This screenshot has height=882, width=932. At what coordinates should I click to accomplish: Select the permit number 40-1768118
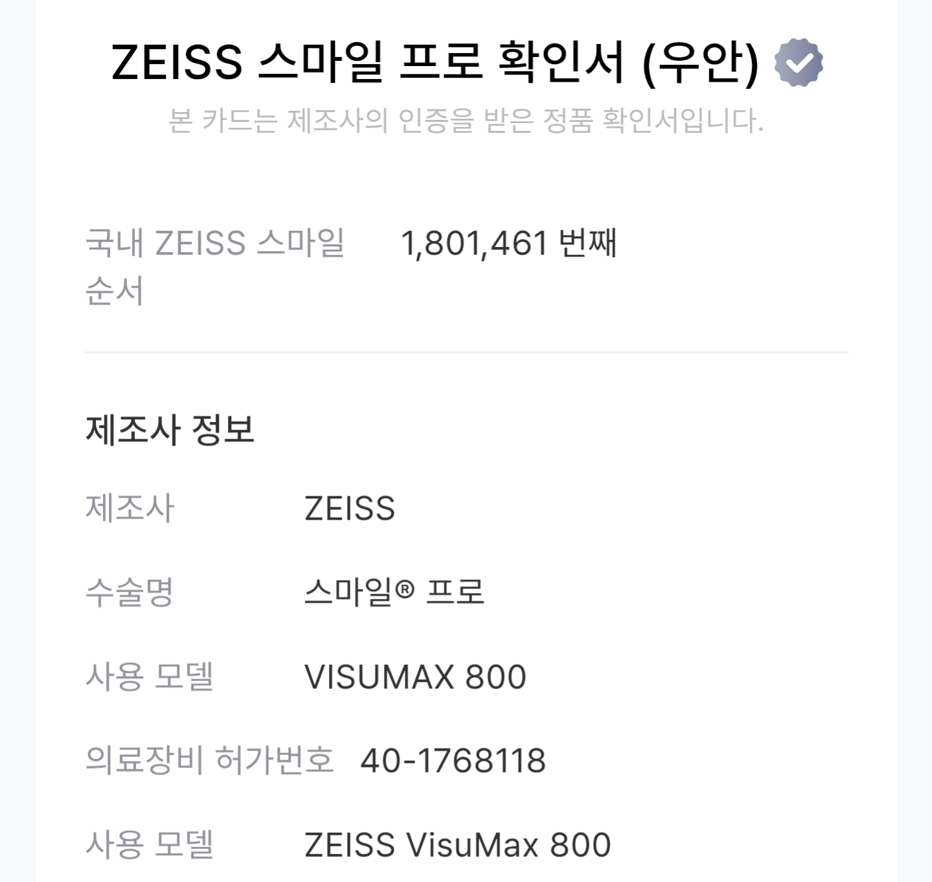453,761
